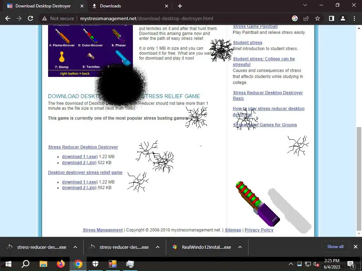This screenshot has width=362, height=271.
Task: Open Desktop destroyer stress relief game link
Action: pyautogui.click(x=85, y=173)
